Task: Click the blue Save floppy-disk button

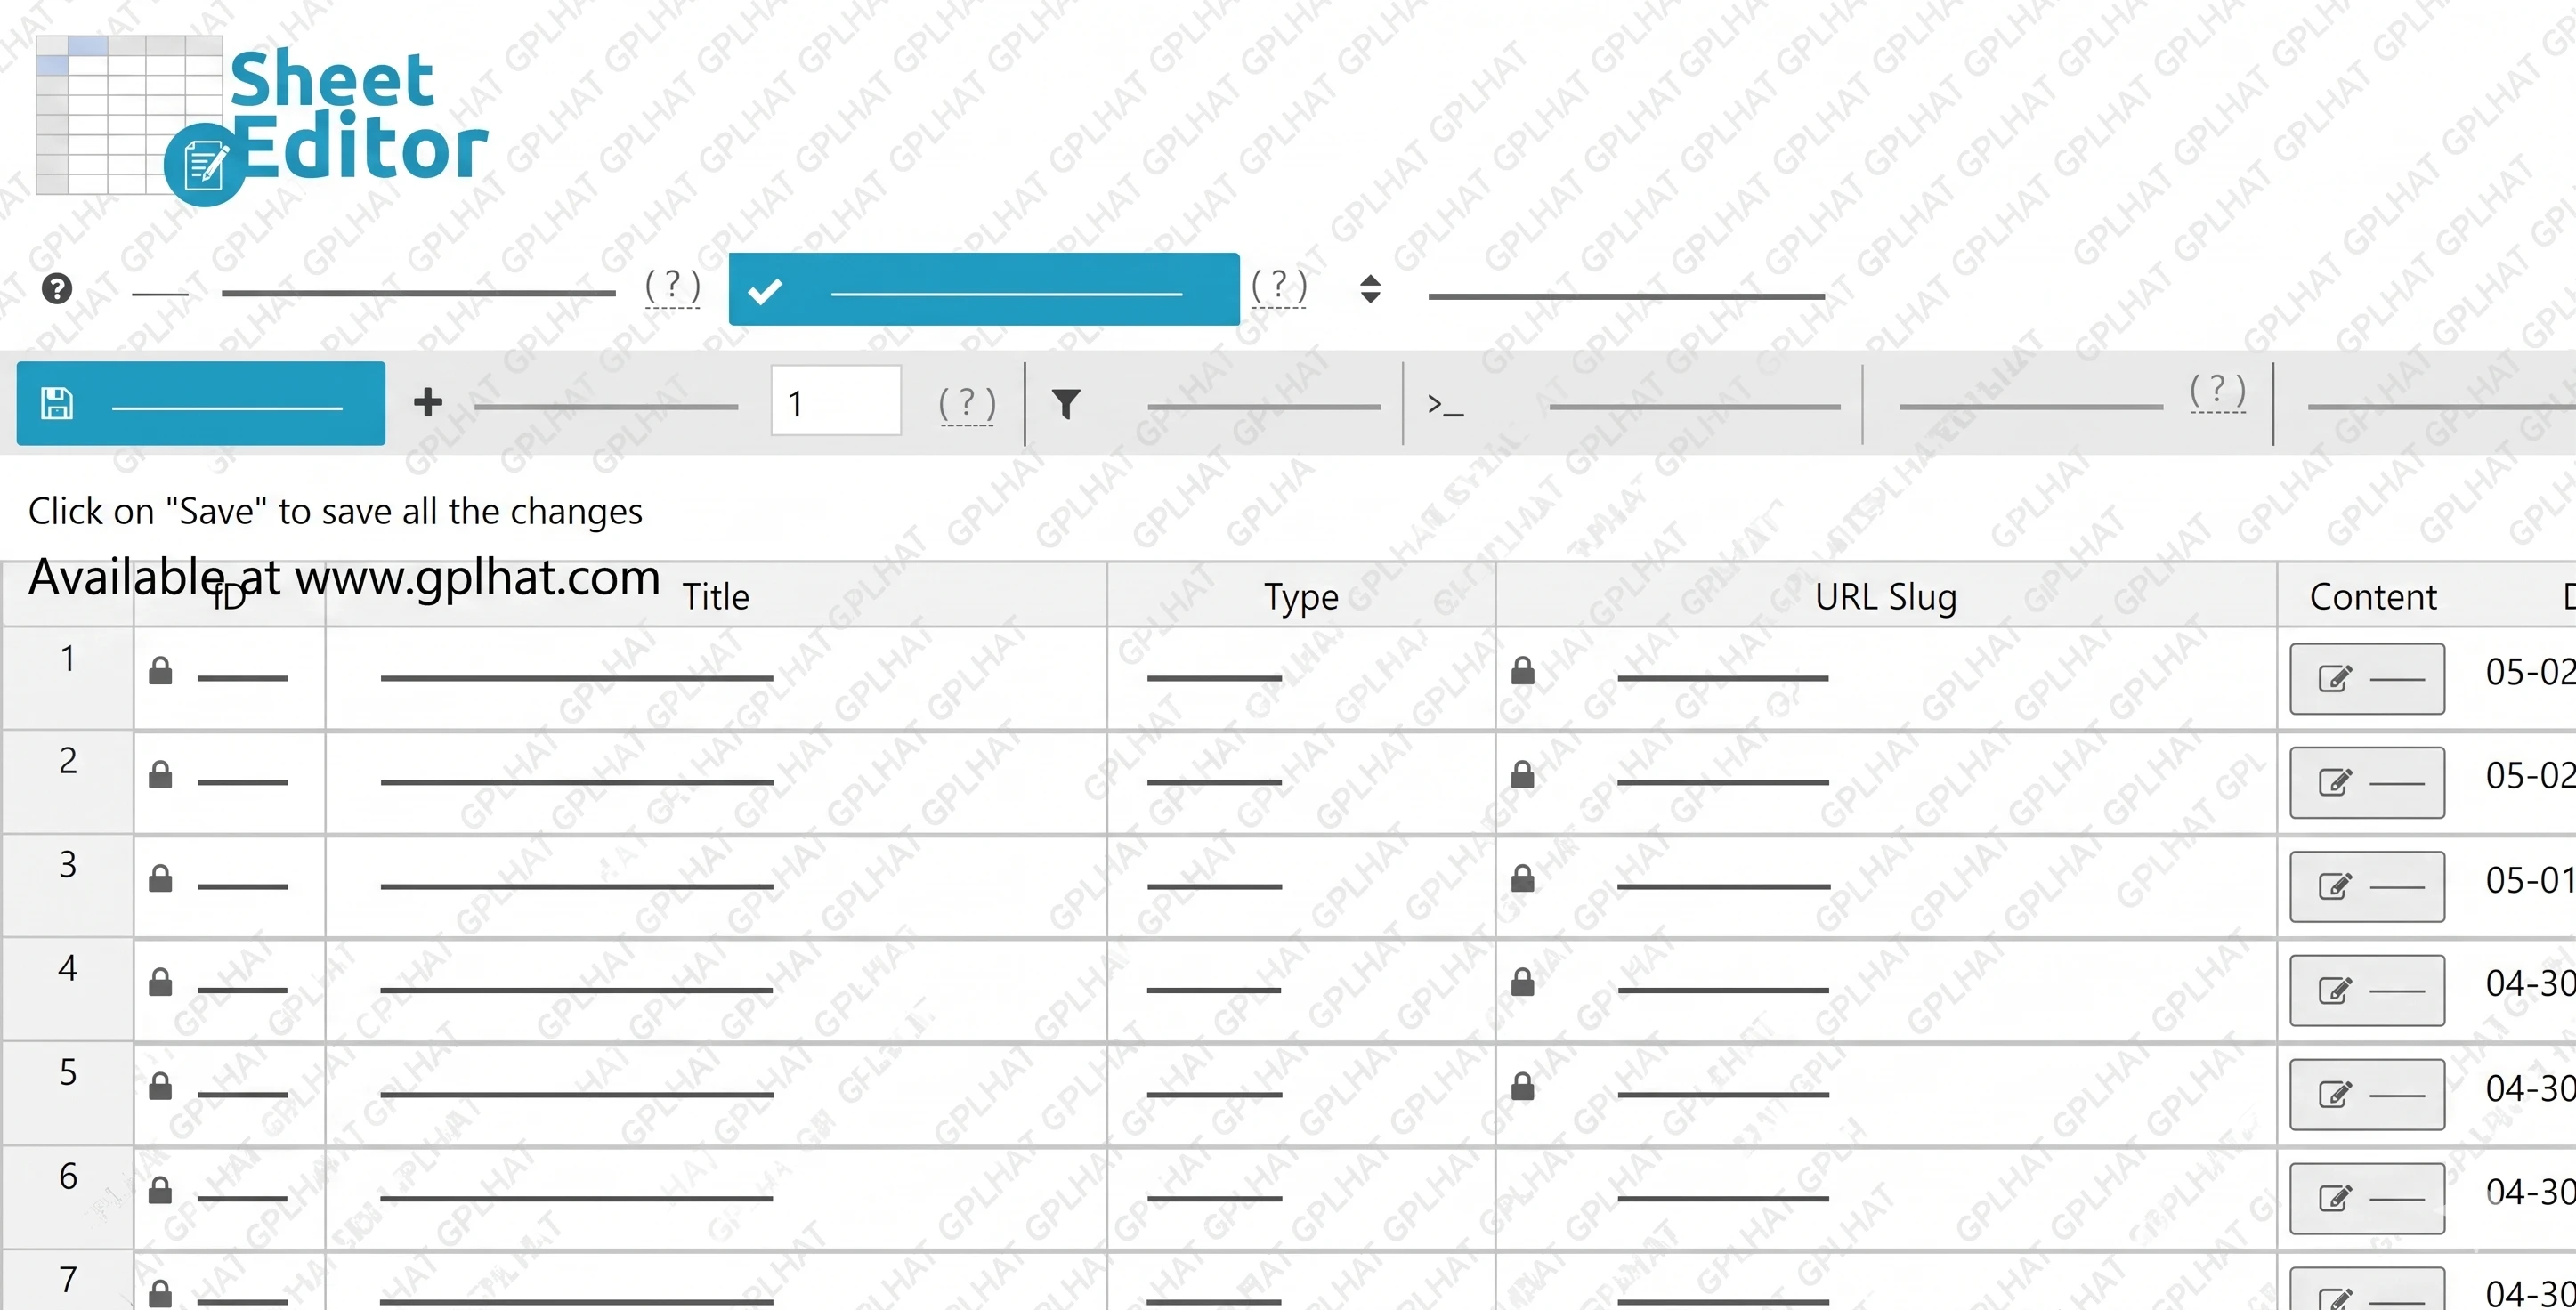Action: click(x=201, y=403)
